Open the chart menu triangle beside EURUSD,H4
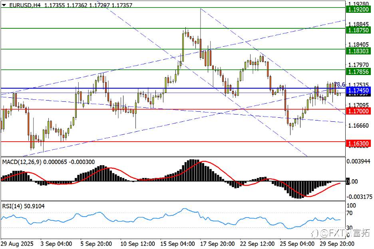This screenshot has width=374, height=249. tap(4, 5)
